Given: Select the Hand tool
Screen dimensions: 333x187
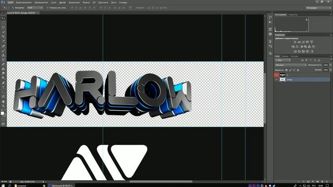Looking at the screenshot, I should point(3,101).
